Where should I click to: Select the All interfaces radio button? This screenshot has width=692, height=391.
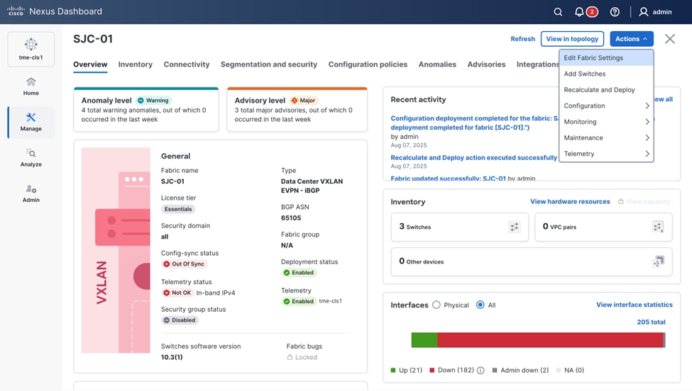480,305
